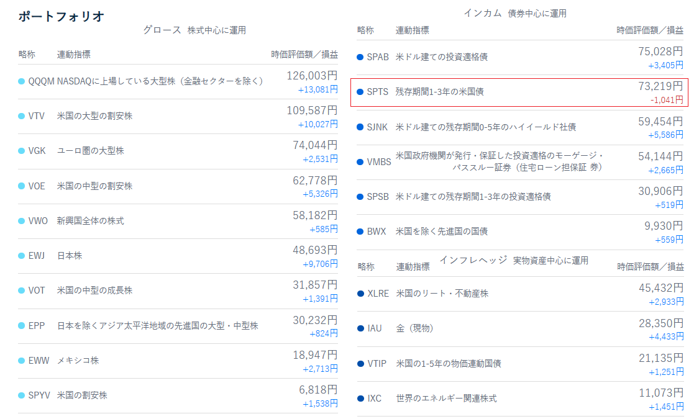The image size is (699, 419).
Task: Click the blue dot beside SPAB
Action: [360, 57]
